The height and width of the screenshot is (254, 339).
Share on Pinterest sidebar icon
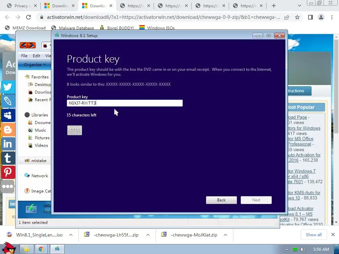click(8, 172)
